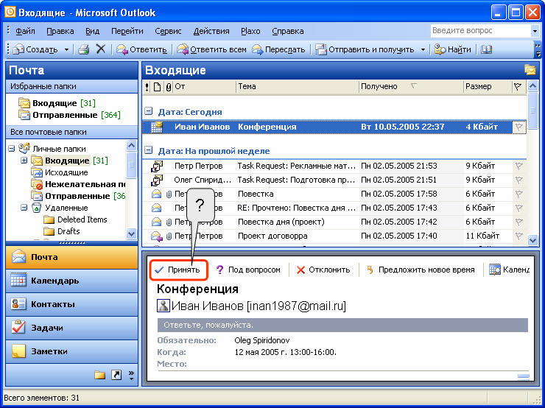Viewport: 545px width, 408px height.
Task: Click the shortcuts icon at pane bottom
Action: pyautogui.click(x=116, y=375)
